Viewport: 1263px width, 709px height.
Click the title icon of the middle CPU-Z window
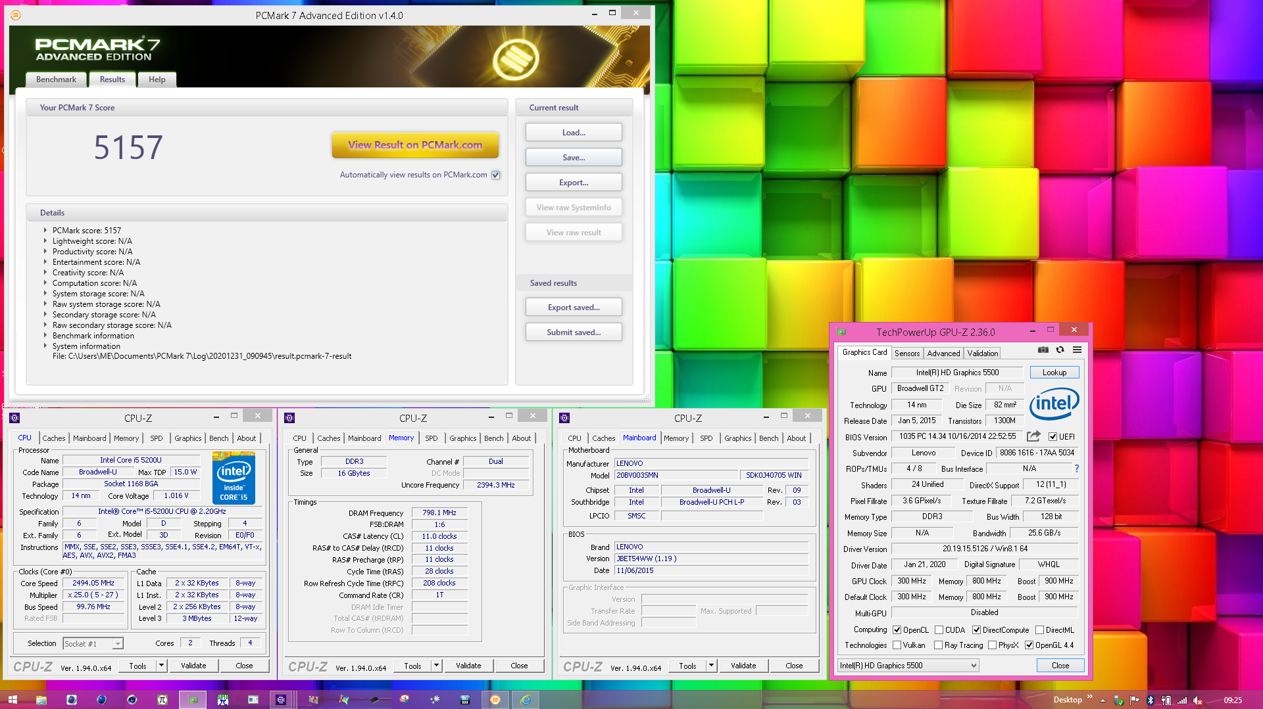[289, 418]
